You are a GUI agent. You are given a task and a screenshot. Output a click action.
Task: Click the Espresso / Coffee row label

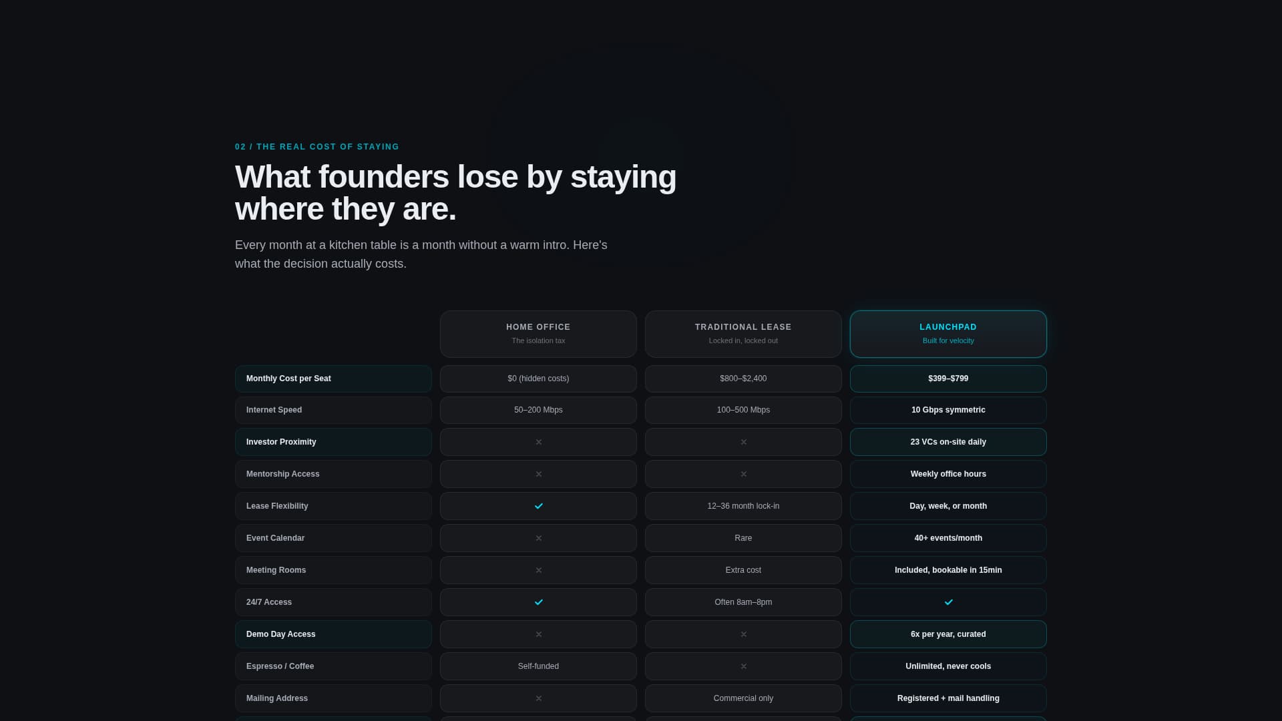(x=333, y=666)
